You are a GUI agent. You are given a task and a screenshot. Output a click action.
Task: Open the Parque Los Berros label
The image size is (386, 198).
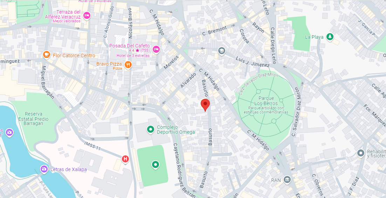[266, 101]
